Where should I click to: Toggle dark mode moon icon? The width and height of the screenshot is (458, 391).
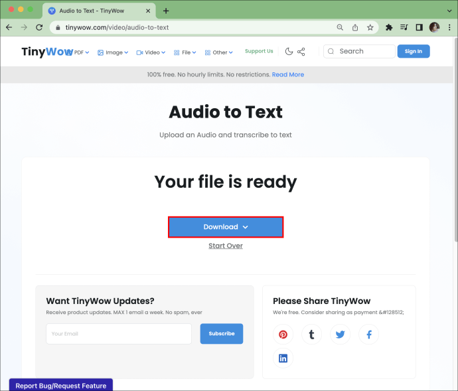pyautogui.click(x=289, y=51)
